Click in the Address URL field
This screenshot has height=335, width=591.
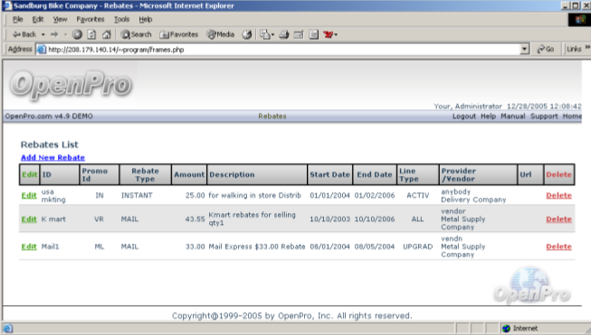pos(282,50)
